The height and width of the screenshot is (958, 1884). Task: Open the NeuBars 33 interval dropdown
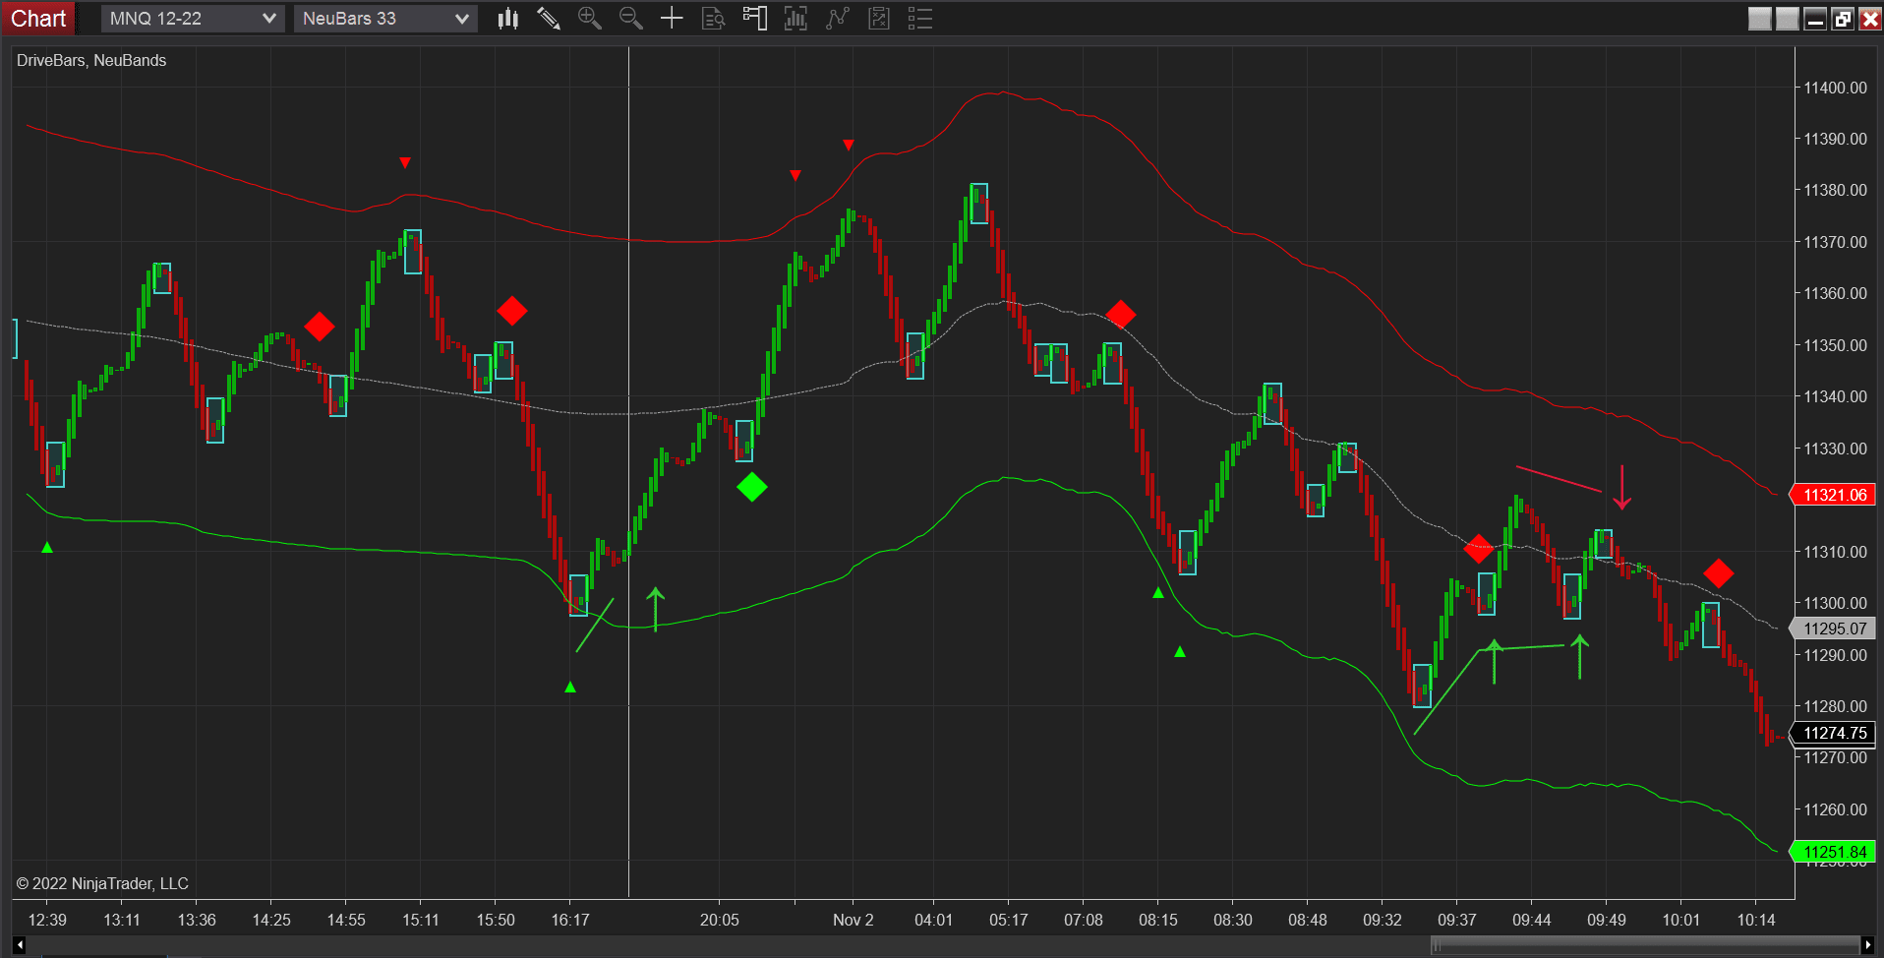pos(385,19)
